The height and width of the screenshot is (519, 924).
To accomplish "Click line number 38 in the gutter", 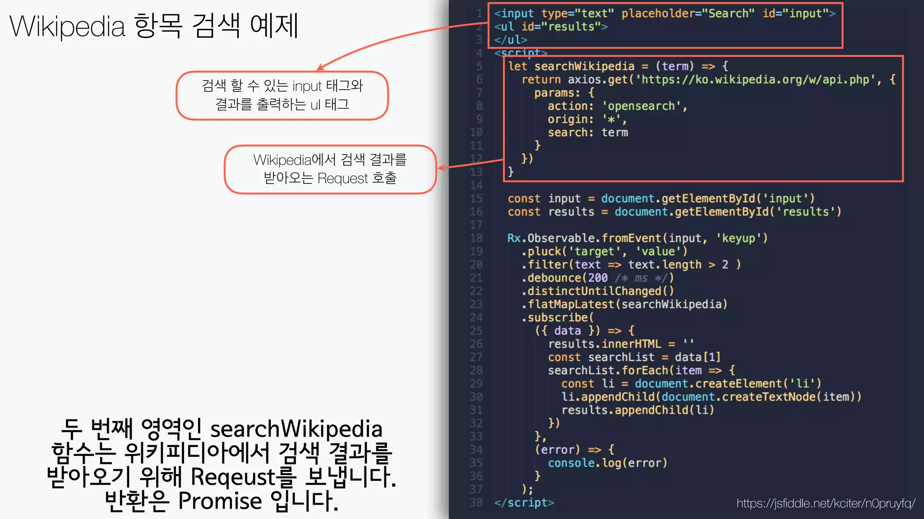I will point(476,503).
